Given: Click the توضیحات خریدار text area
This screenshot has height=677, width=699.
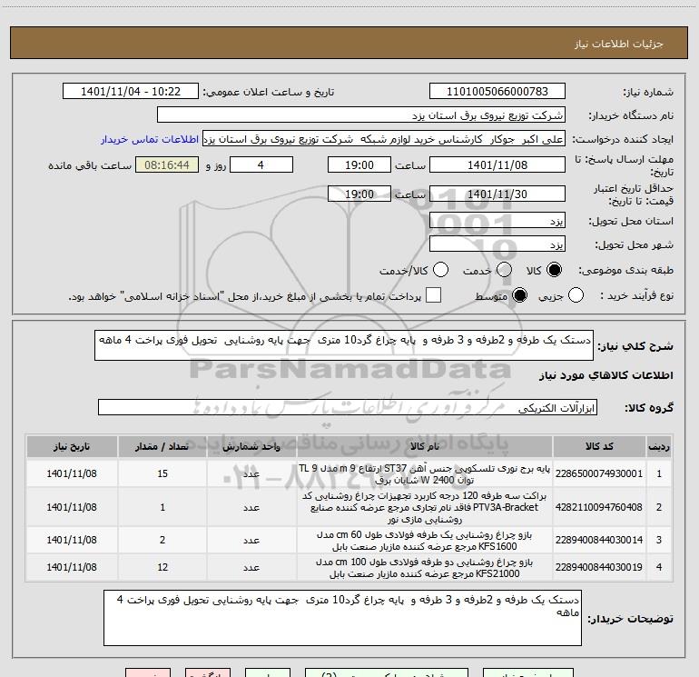Looking at the screenshot, I should pyautogui.click(x=342, y=618).
